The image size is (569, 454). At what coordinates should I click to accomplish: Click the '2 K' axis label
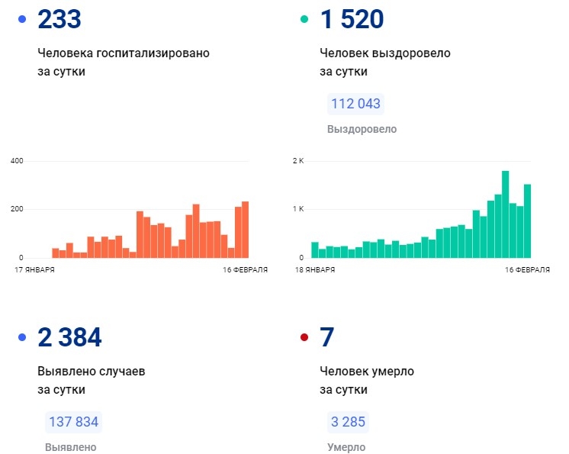[x=298, y=161]
